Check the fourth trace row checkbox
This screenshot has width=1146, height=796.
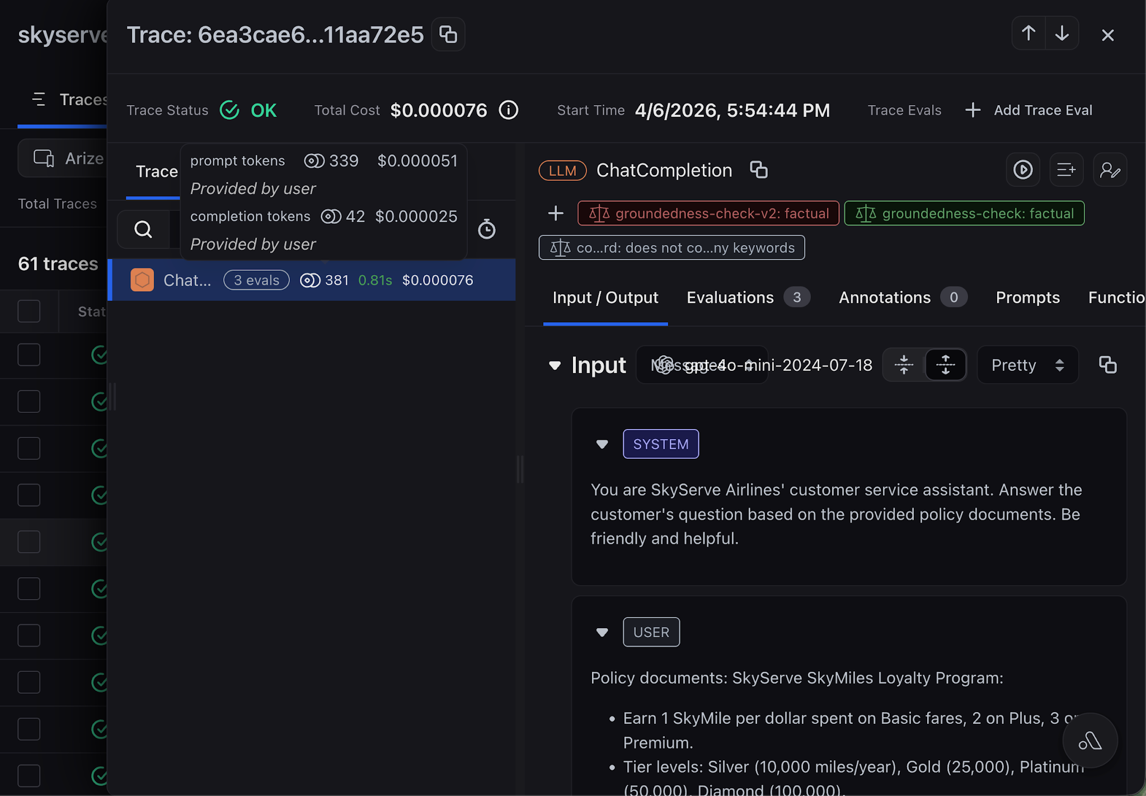click(29, 495)
